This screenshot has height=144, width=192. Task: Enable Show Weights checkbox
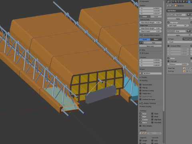tap(140, 126)
